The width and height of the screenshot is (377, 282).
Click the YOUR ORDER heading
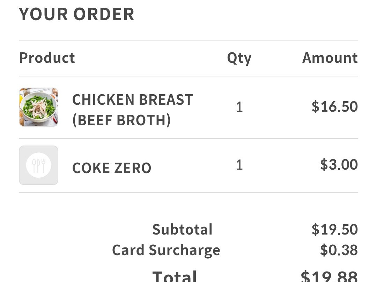(x=77, y=14)
